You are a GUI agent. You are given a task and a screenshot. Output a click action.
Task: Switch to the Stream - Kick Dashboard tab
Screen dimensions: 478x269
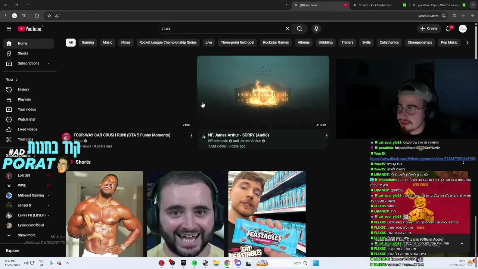point(375,5)
